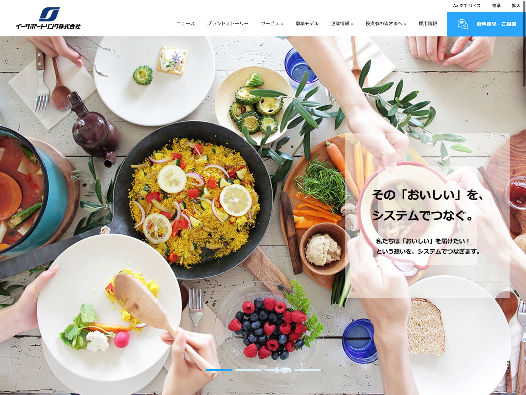Expand the 企業情報 dropdown

point(342,24)
